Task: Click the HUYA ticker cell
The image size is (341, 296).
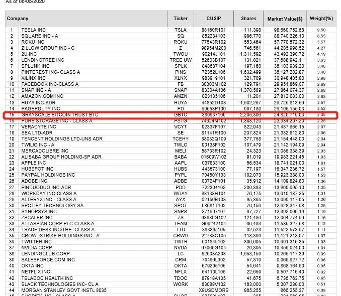Action: [181, 103]
